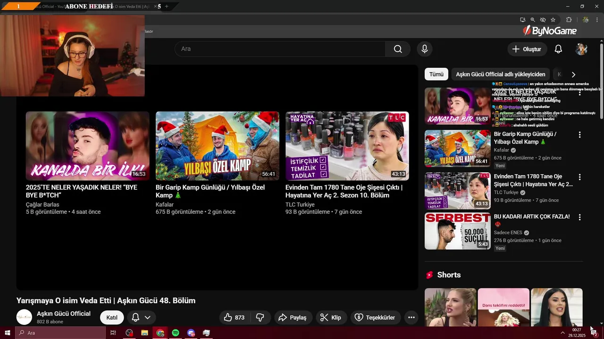Activate voice search microphone icon
The height and width of the screenshot is (339, 604).
pyautogui.click(x=424, y=49)
